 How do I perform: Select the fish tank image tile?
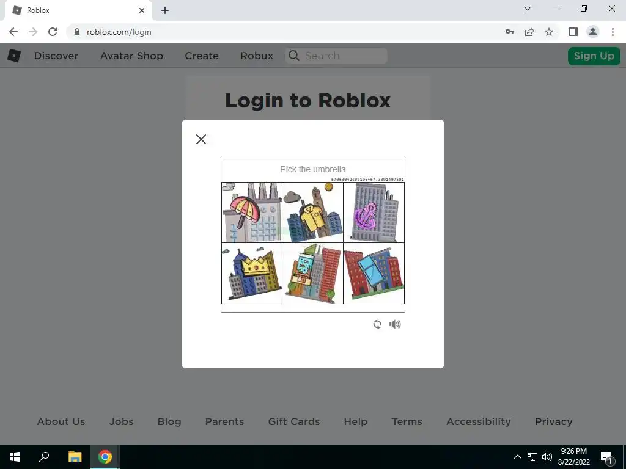point(312,273)
